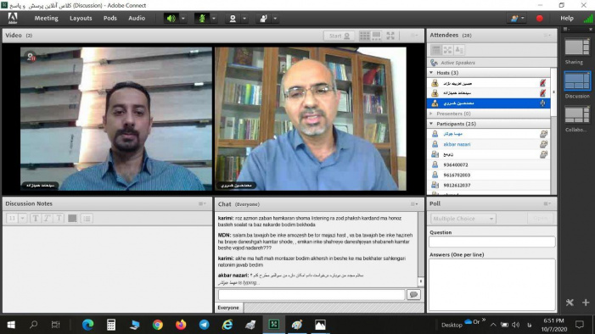This screenshot has width=595, height=334.
Task: Switch to Sharing layout thumbnail
Action: 577,47
